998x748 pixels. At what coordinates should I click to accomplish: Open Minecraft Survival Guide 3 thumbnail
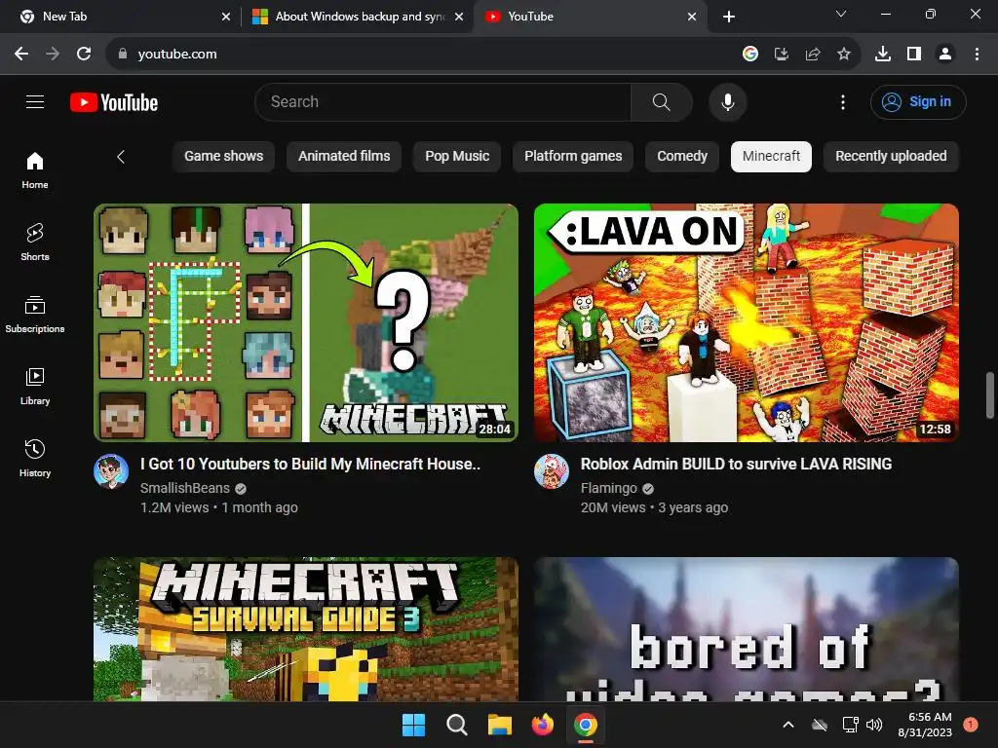pos(305,629)
